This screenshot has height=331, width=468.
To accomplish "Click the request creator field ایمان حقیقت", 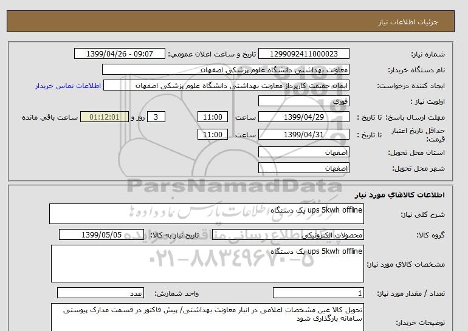I will pyautogui.click(x=226, y=85).
